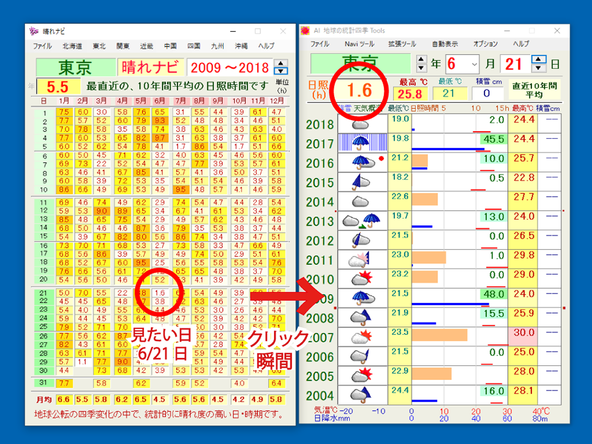Open 北海道 menu in 晴れナビ

click(x=72, y=46)
